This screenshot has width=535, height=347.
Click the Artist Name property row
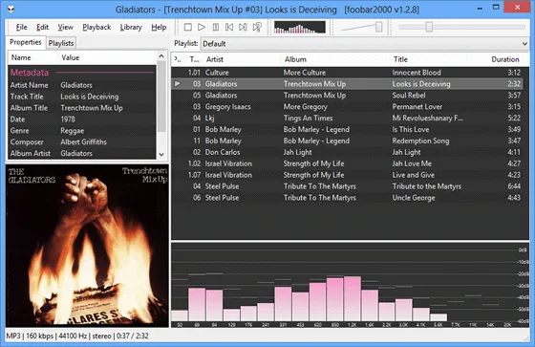coord(82,85)
